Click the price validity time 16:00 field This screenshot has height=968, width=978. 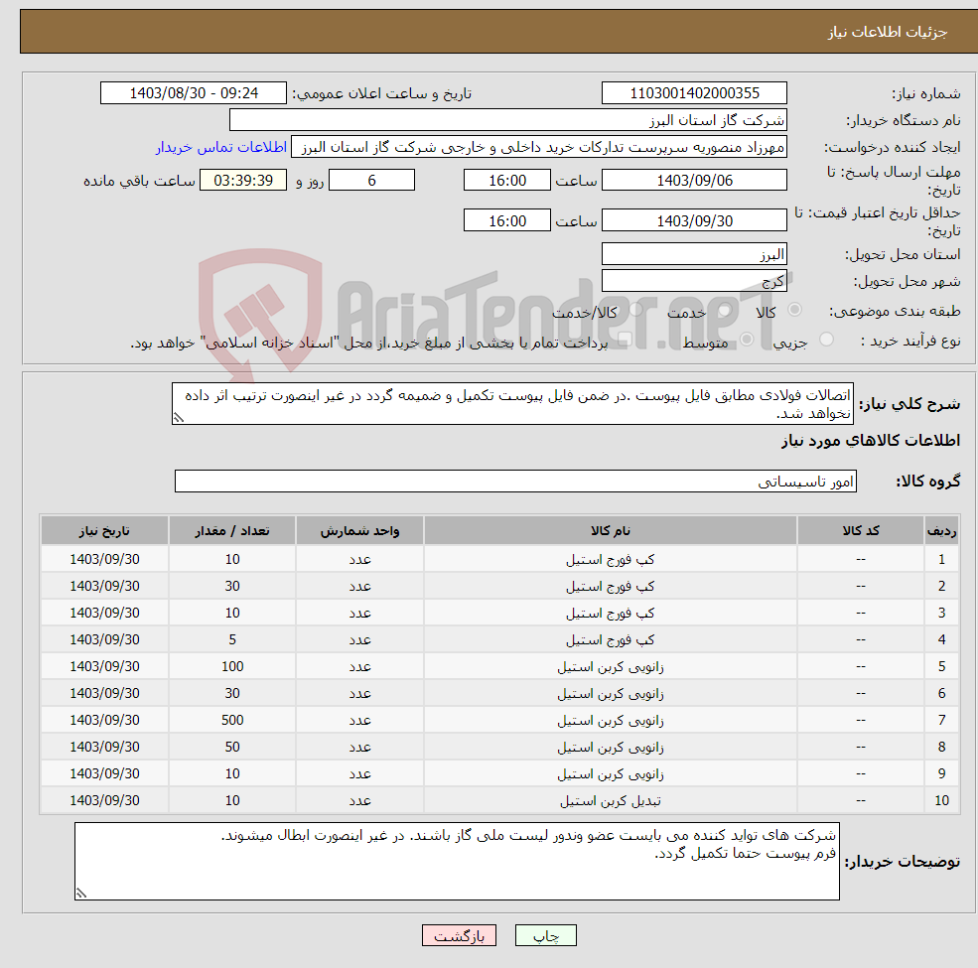(x=507, y=220)
